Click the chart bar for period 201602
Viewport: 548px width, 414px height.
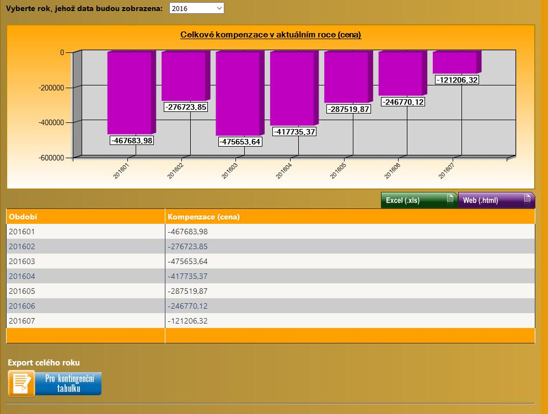tap(186, 76)
